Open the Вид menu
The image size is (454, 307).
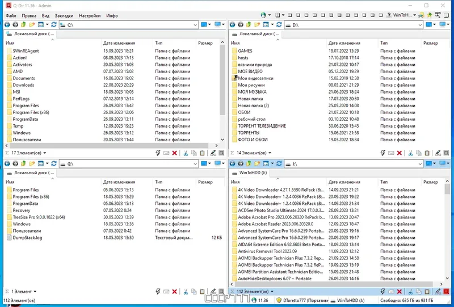point(45,16)
